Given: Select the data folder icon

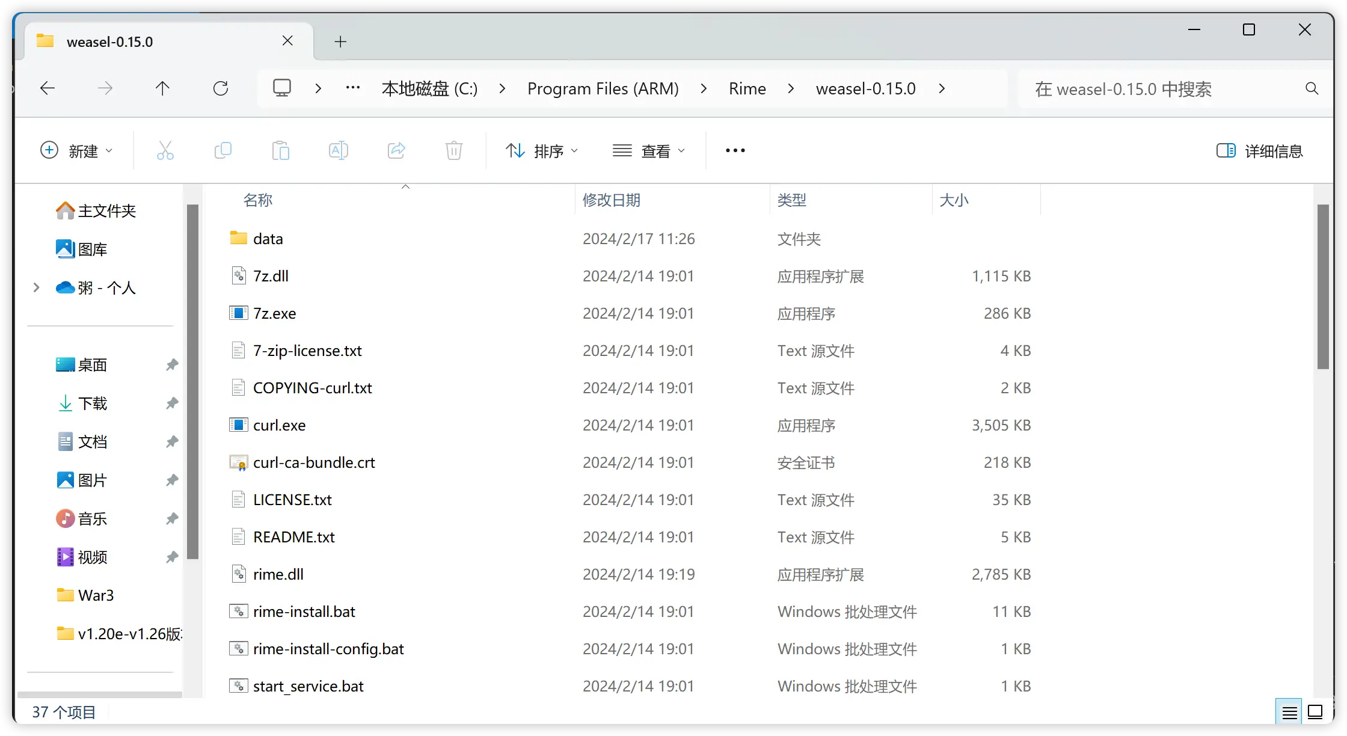Looking at the screenshot, I should [x=239, y=238].
